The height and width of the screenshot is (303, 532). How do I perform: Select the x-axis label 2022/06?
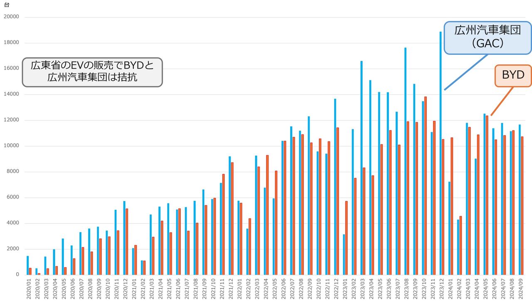pyautogui.click(x=284, y=289)
